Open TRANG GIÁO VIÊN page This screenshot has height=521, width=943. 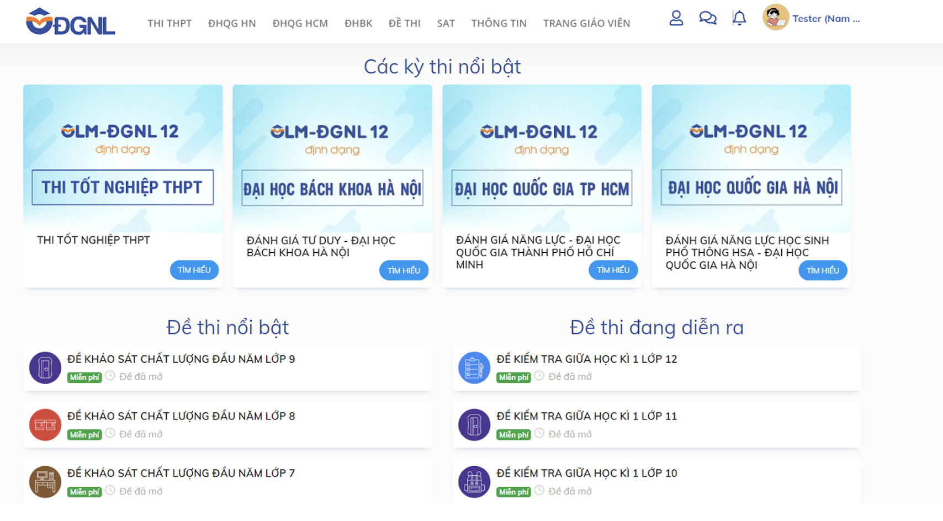pos(586,24)
